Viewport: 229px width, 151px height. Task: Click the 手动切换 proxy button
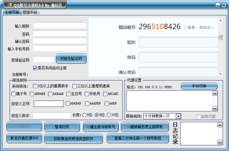199,86
